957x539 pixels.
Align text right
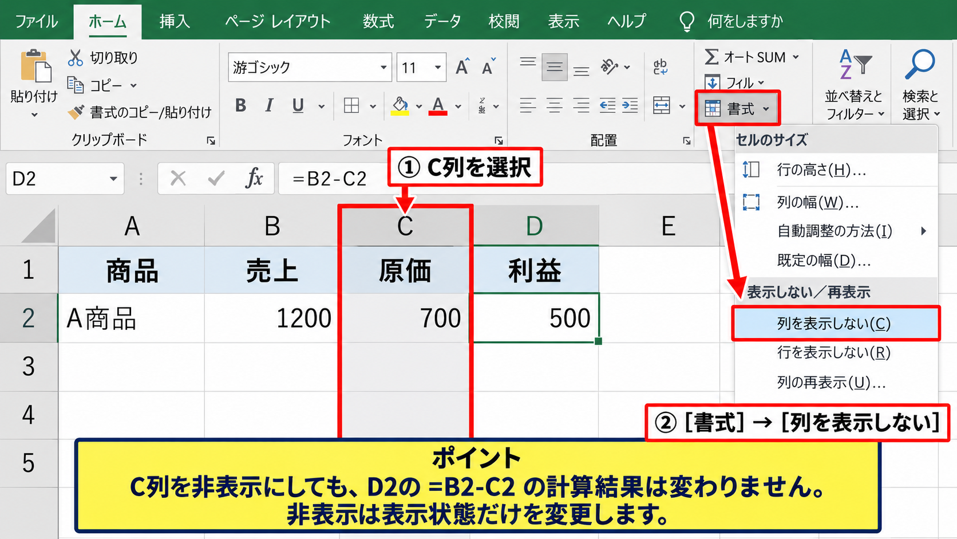tap(582, 105)
